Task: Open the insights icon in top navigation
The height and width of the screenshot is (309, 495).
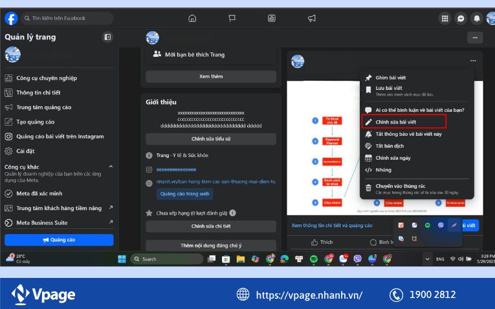Action: [x=272, y=18]
